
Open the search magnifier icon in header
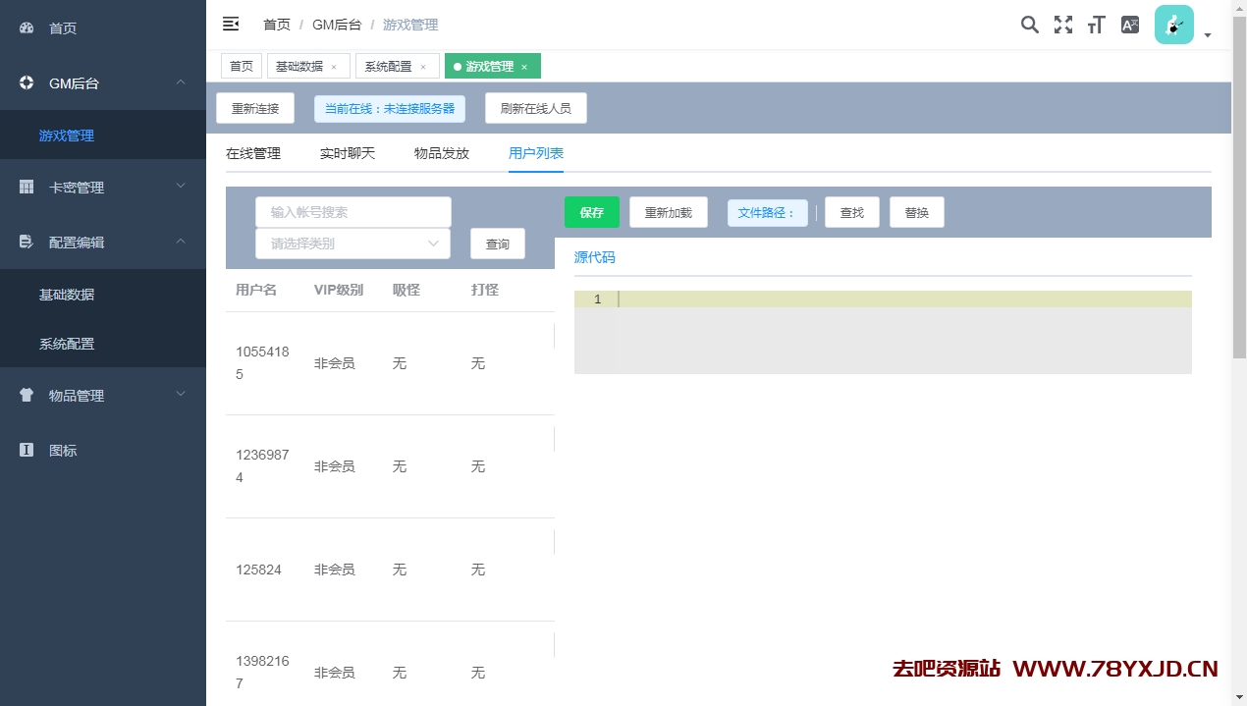tap(1029, 25)
